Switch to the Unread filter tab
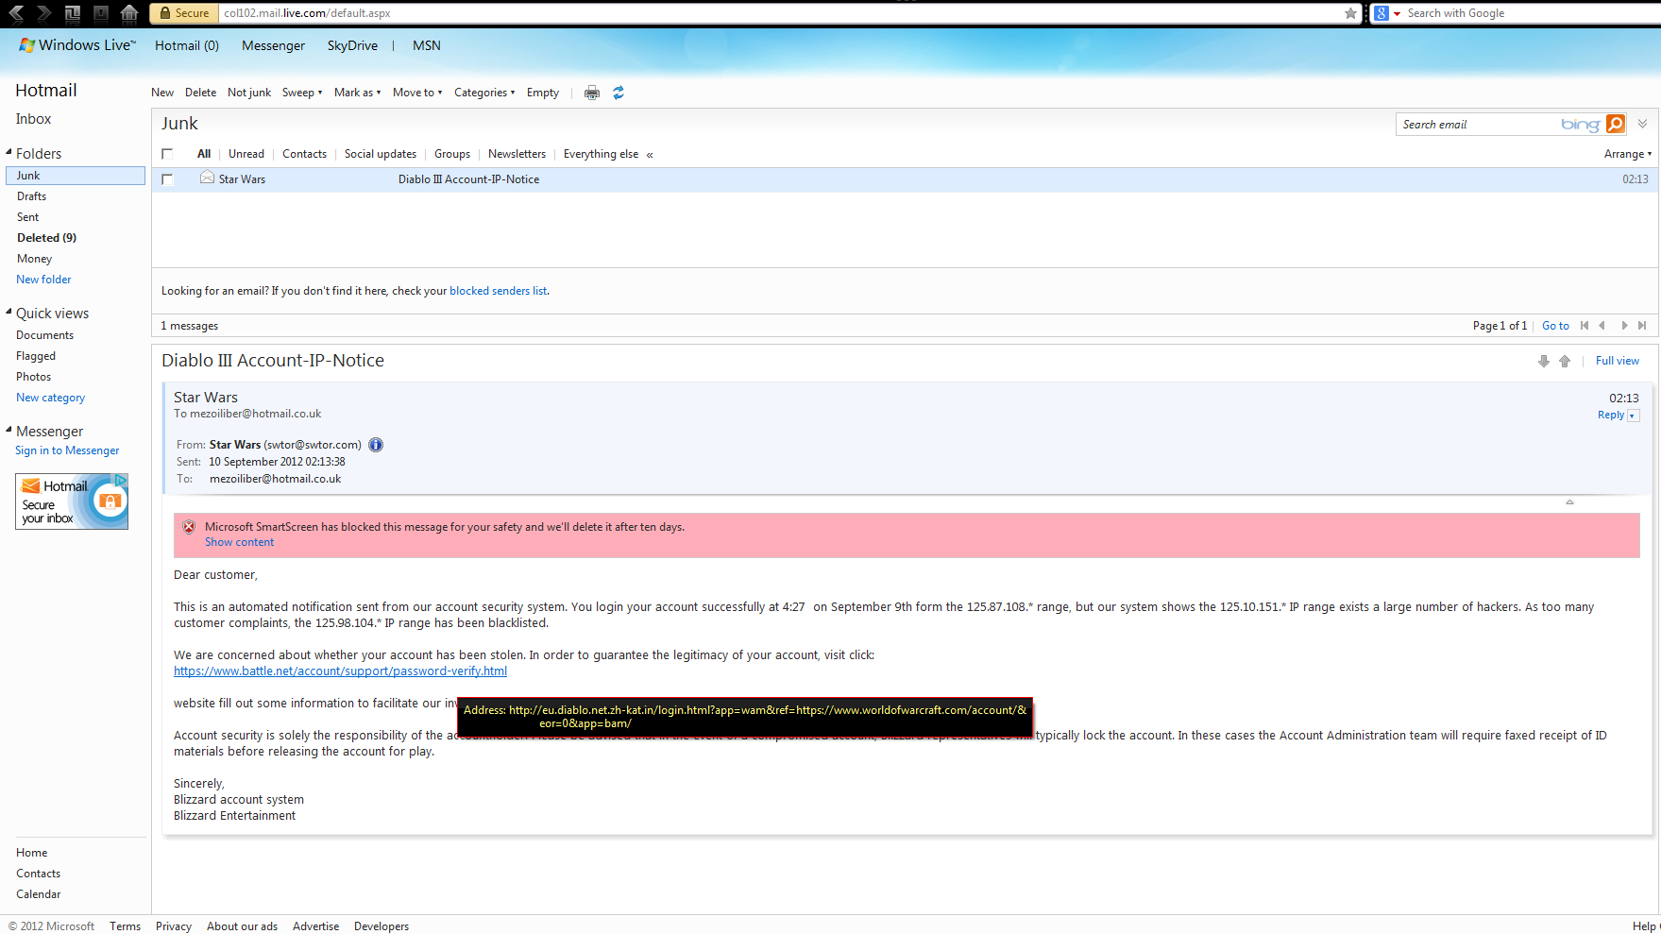This screenshot has height=934, width=1661. (246, 154)
